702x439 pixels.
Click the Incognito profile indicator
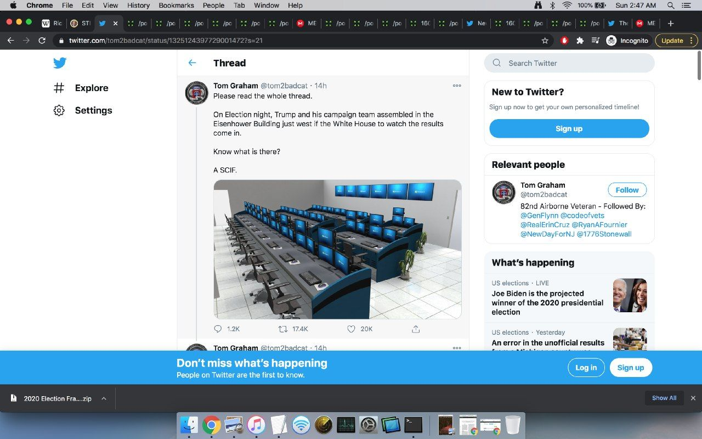click(x=627, y=40)
